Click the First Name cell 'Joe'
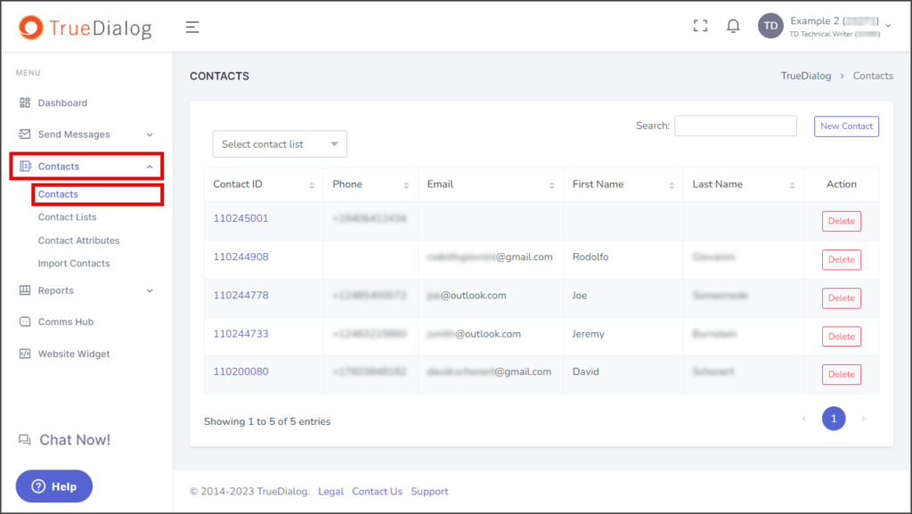 click(x=579, y=296)
